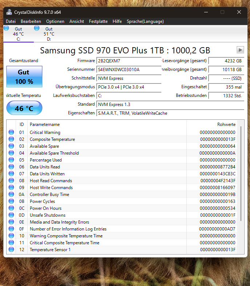Click the status orb for Temperature Sensor 1
This screenshot has width=250, height=286.
pyautogui.click(x=11, y=249)
